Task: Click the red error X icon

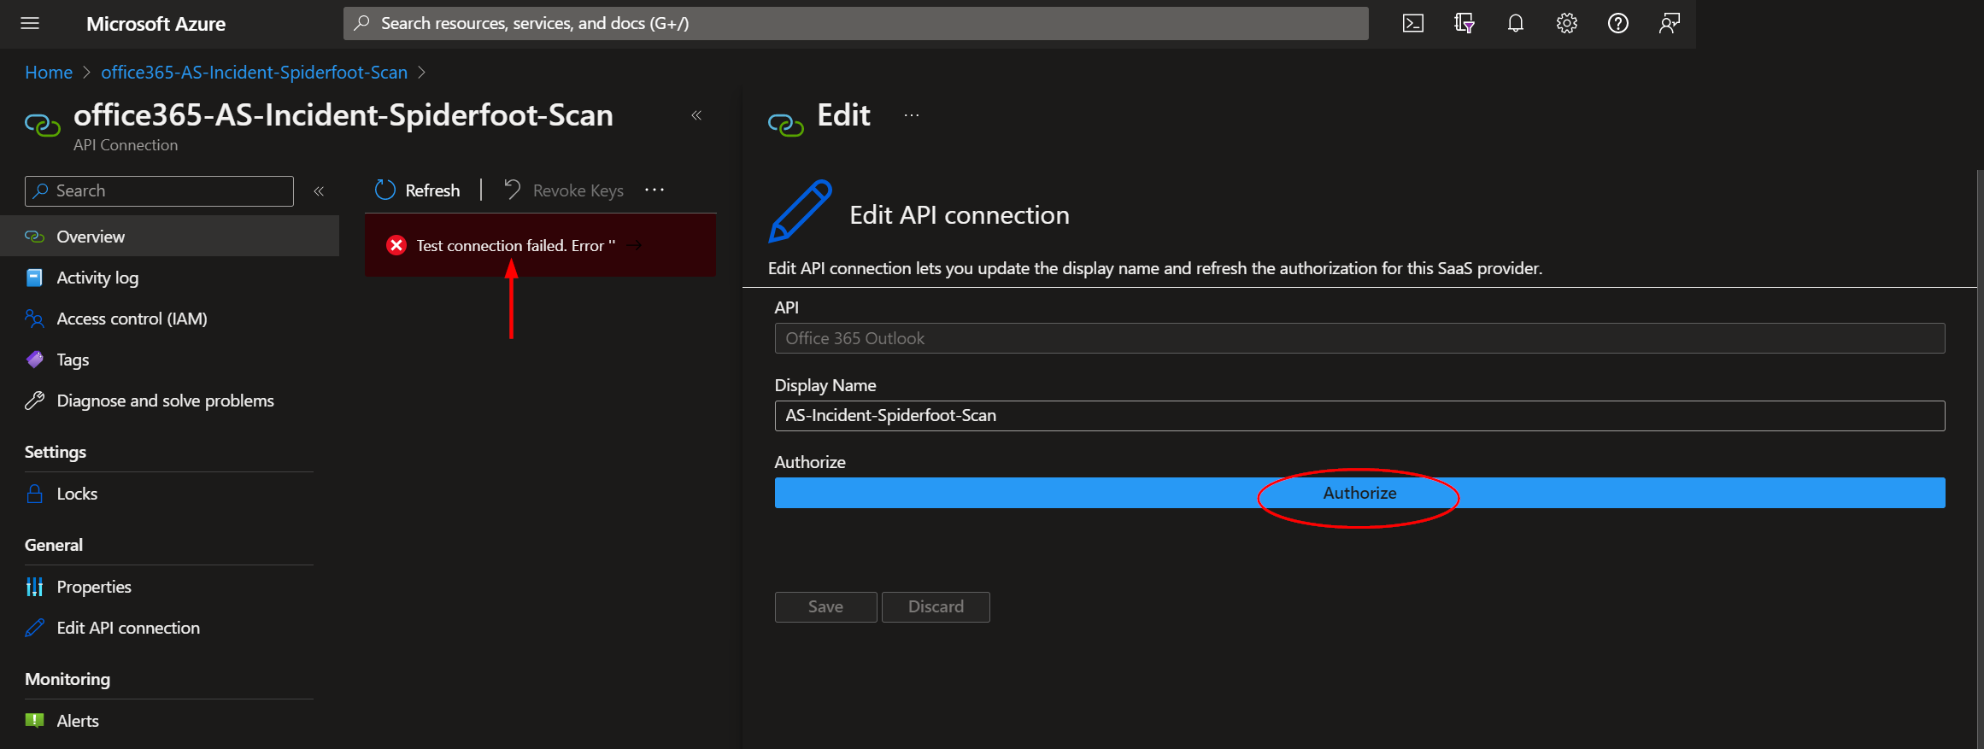Action: pyautogui.click(x=396, y=246)
